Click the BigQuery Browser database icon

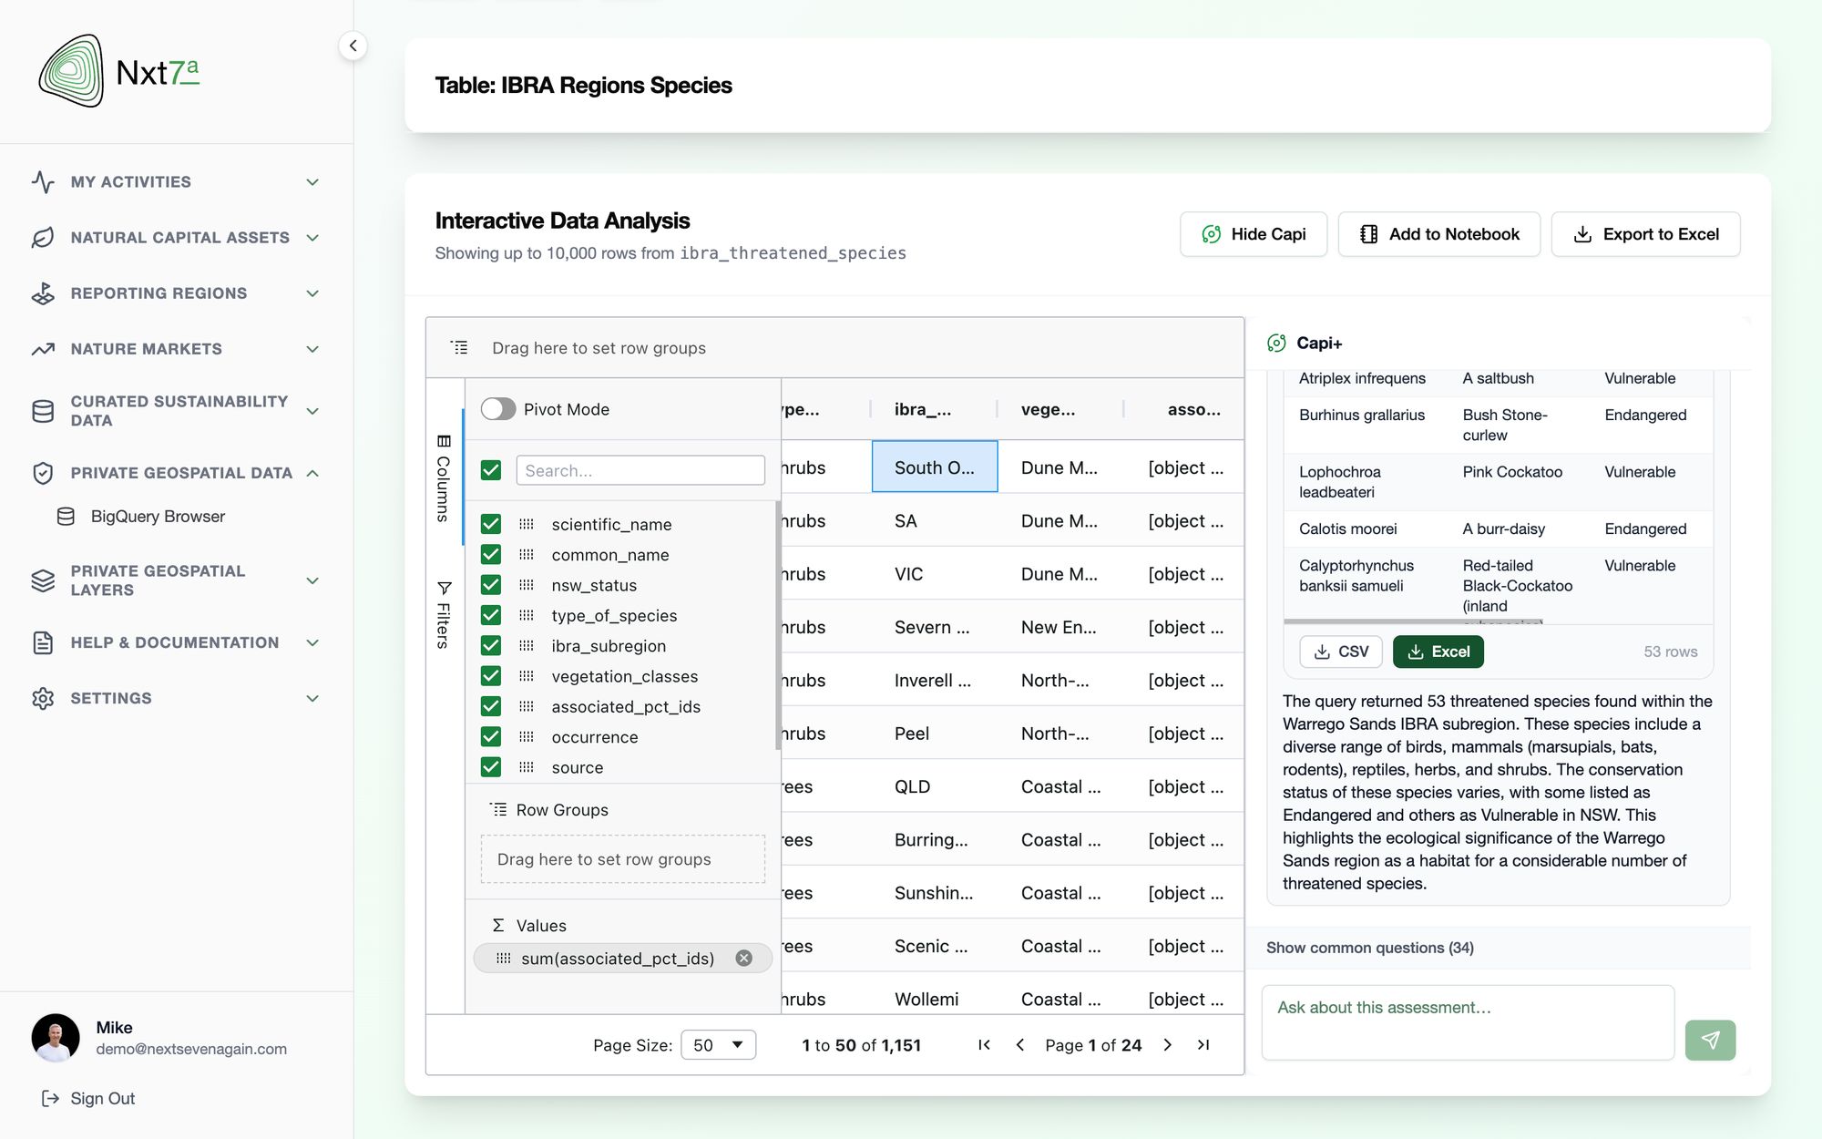[66, 517]
